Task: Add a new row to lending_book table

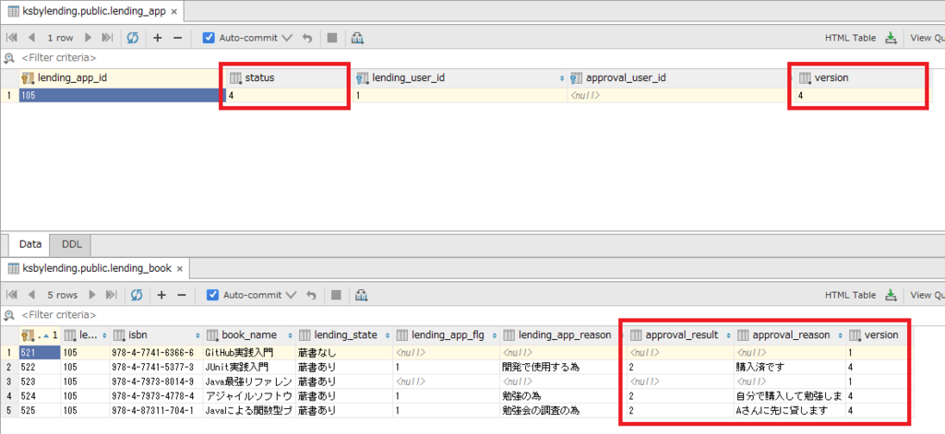Action: pyautogui.click(x=161, y=295)
